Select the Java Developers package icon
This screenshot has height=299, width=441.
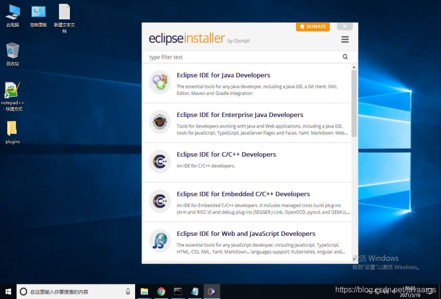160,82
